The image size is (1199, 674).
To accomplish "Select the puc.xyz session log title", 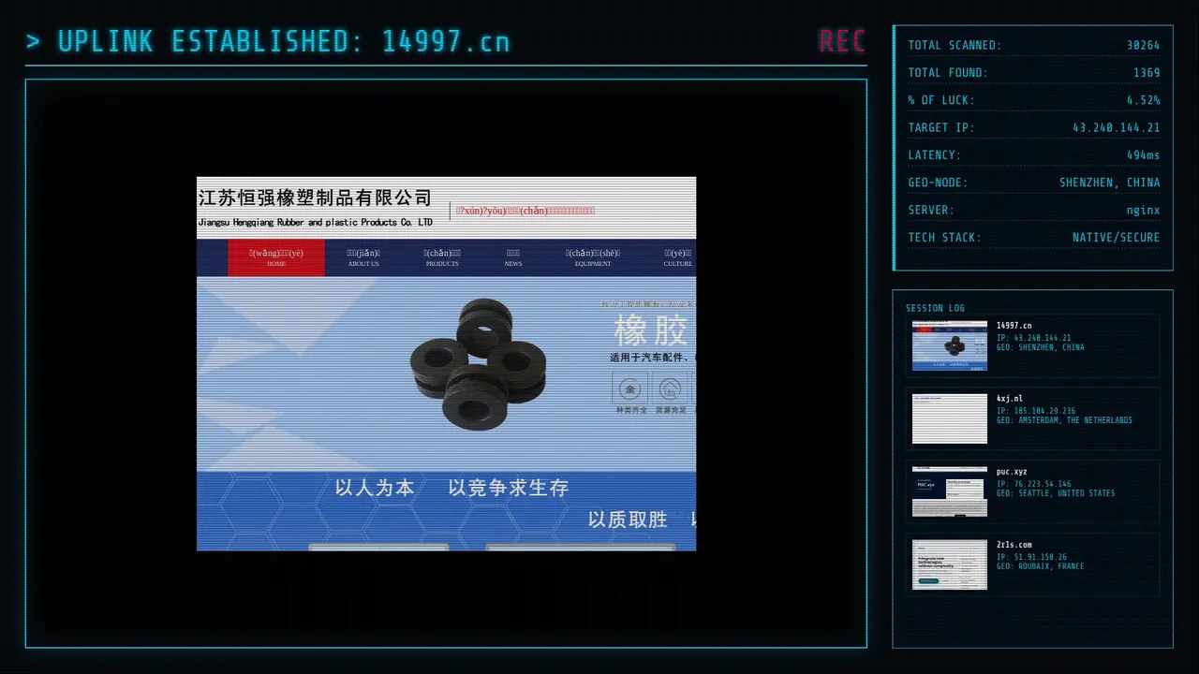I will (1012, 472).
